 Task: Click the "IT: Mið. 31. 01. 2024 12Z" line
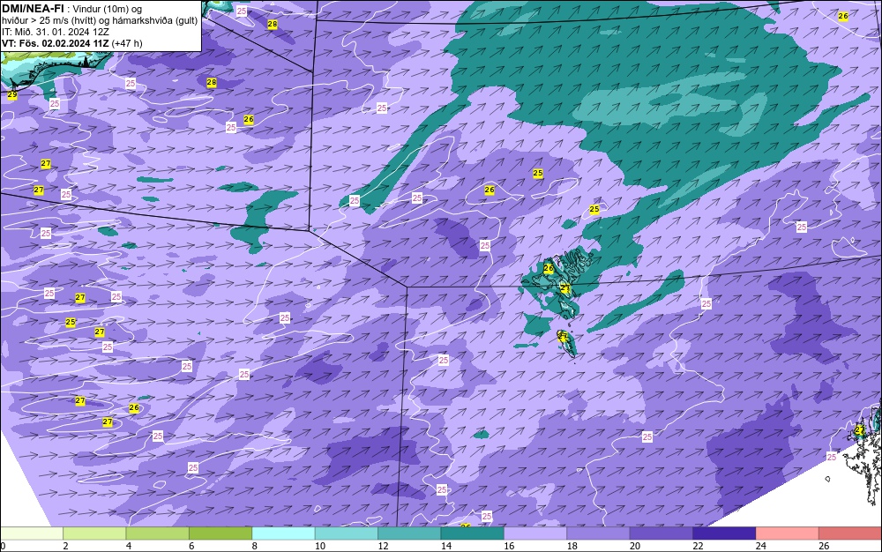tap(55, 32)
